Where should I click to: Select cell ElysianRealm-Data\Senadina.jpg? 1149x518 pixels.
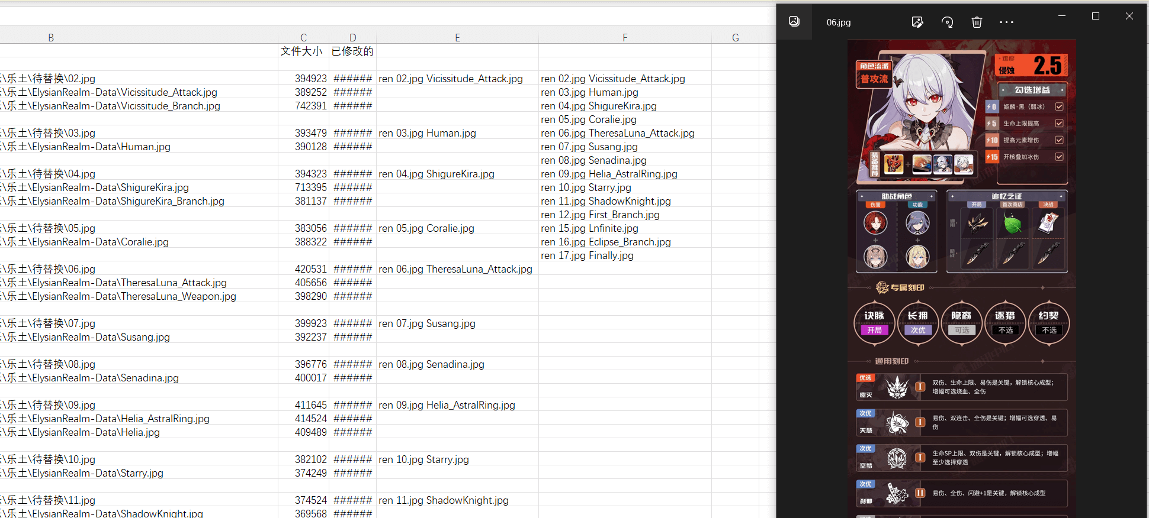[x=139, y=377]
